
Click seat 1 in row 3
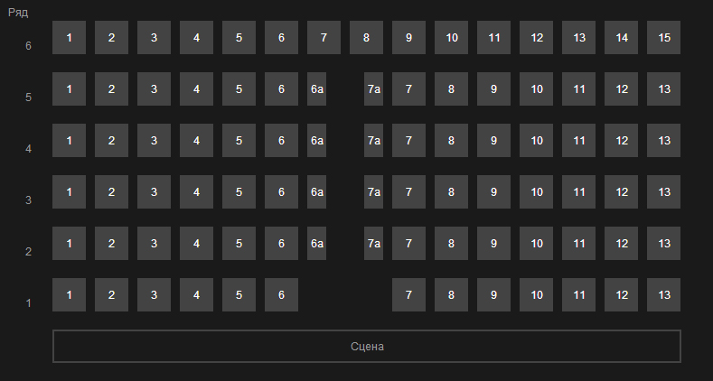coord(69,192)
